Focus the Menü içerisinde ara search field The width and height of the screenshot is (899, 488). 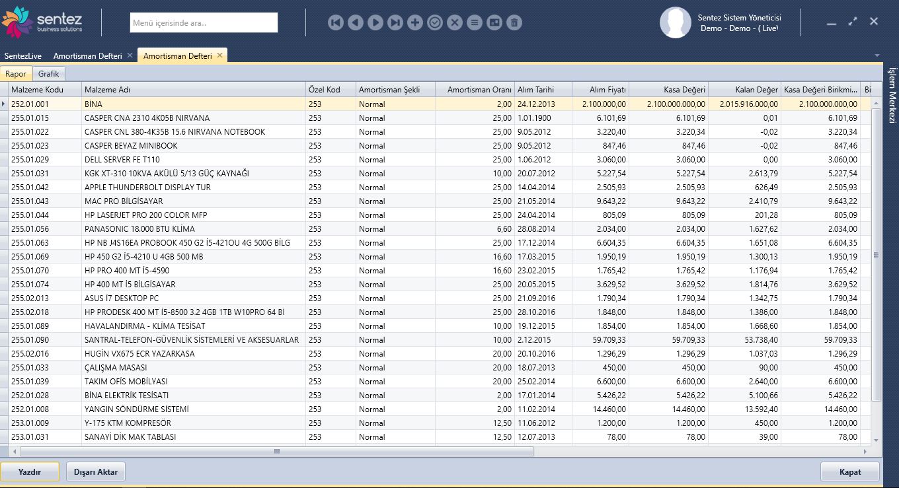[x=204, y=22]
